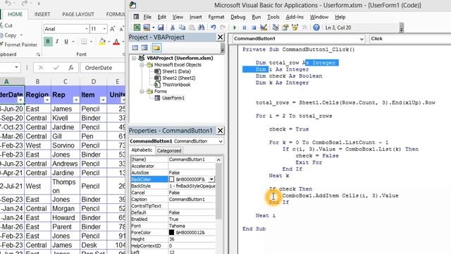
Task: Open the Help menu
Action: point(340,17)
